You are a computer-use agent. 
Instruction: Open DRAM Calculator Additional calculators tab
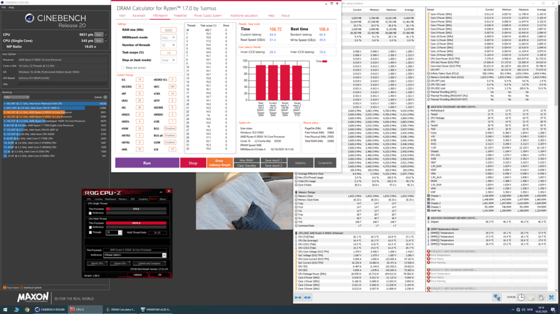tap(244, 16)
